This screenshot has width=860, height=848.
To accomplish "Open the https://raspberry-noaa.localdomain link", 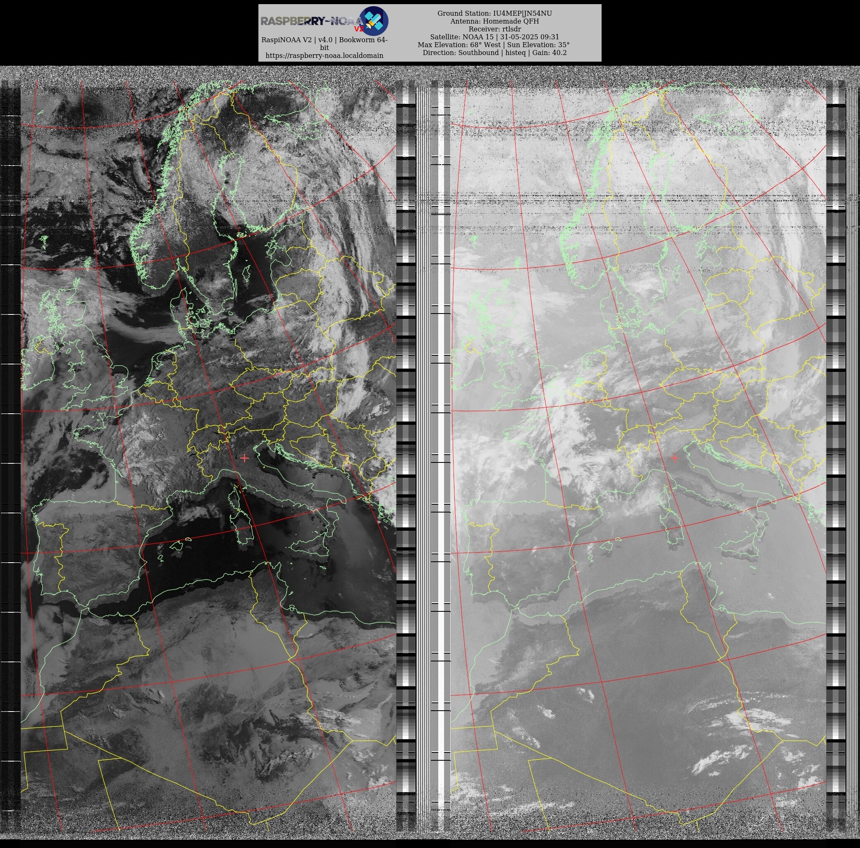I will [324, 56].
